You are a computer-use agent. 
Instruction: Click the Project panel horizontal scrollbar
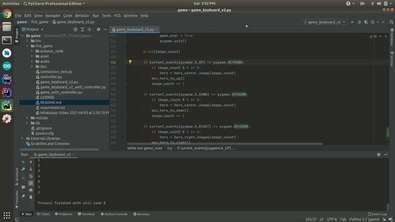[x=59, y=149]
